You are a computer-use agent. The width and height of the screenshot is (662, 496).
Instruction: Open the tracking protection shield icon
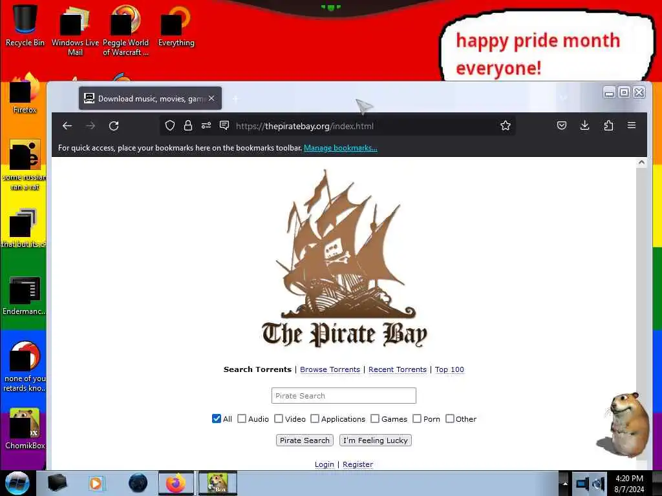pos(170,126)
